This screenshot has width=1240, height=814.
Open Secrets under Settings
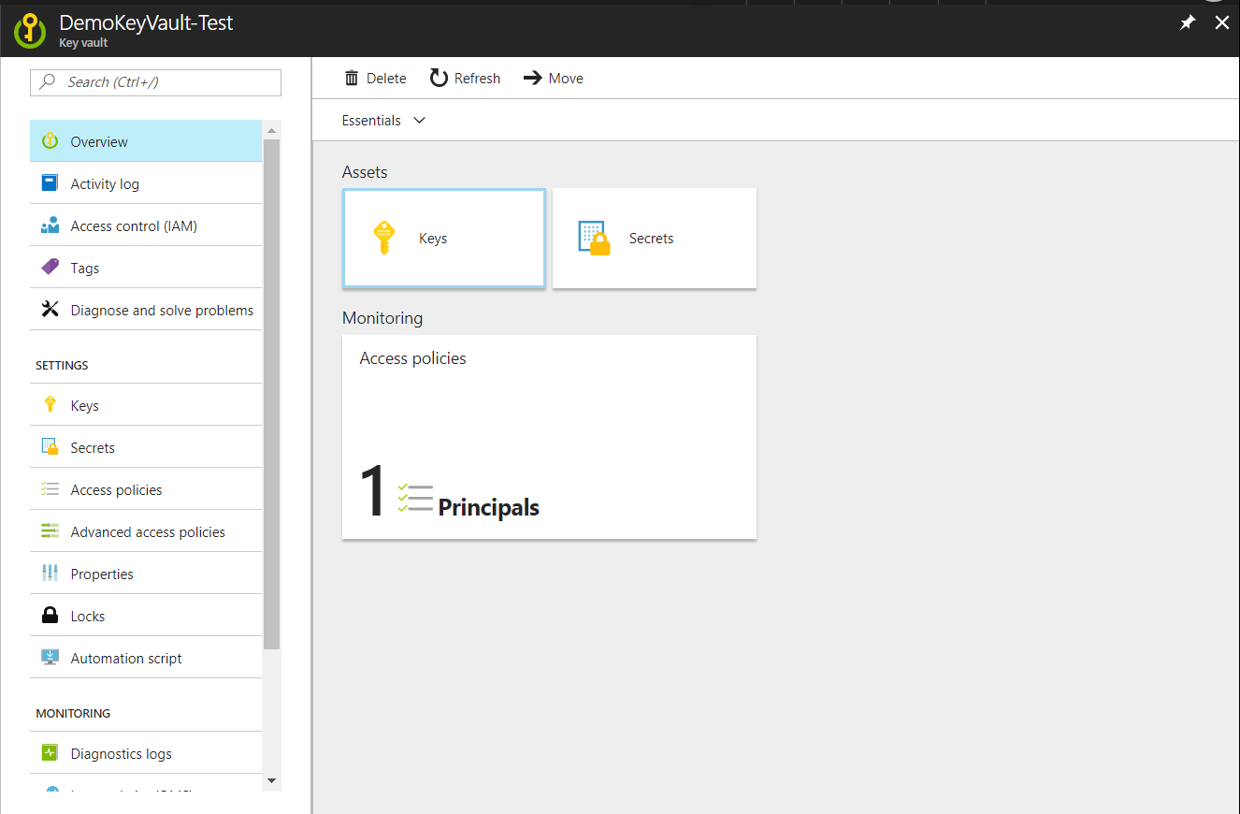coord(146,447)
